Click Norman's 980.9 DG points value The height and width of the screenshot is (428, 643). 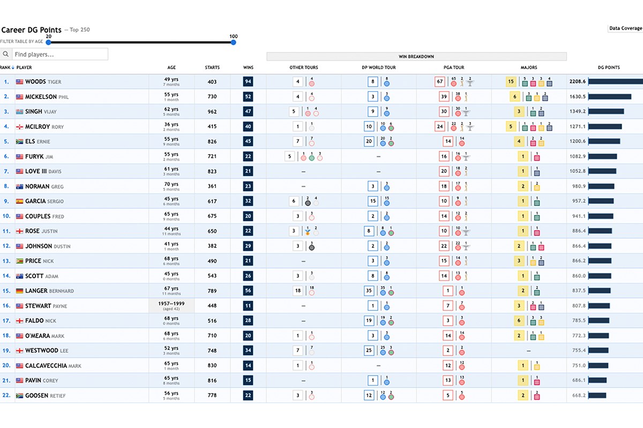click(x=579, y=187)
